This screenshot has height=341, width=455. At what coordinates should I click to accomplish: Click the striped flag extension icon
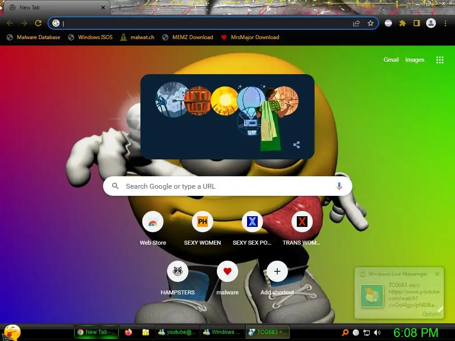tap(388, 23)
